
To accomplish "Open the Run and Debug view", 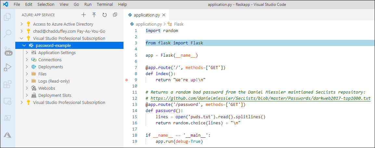I will click(x=8, y=68).
